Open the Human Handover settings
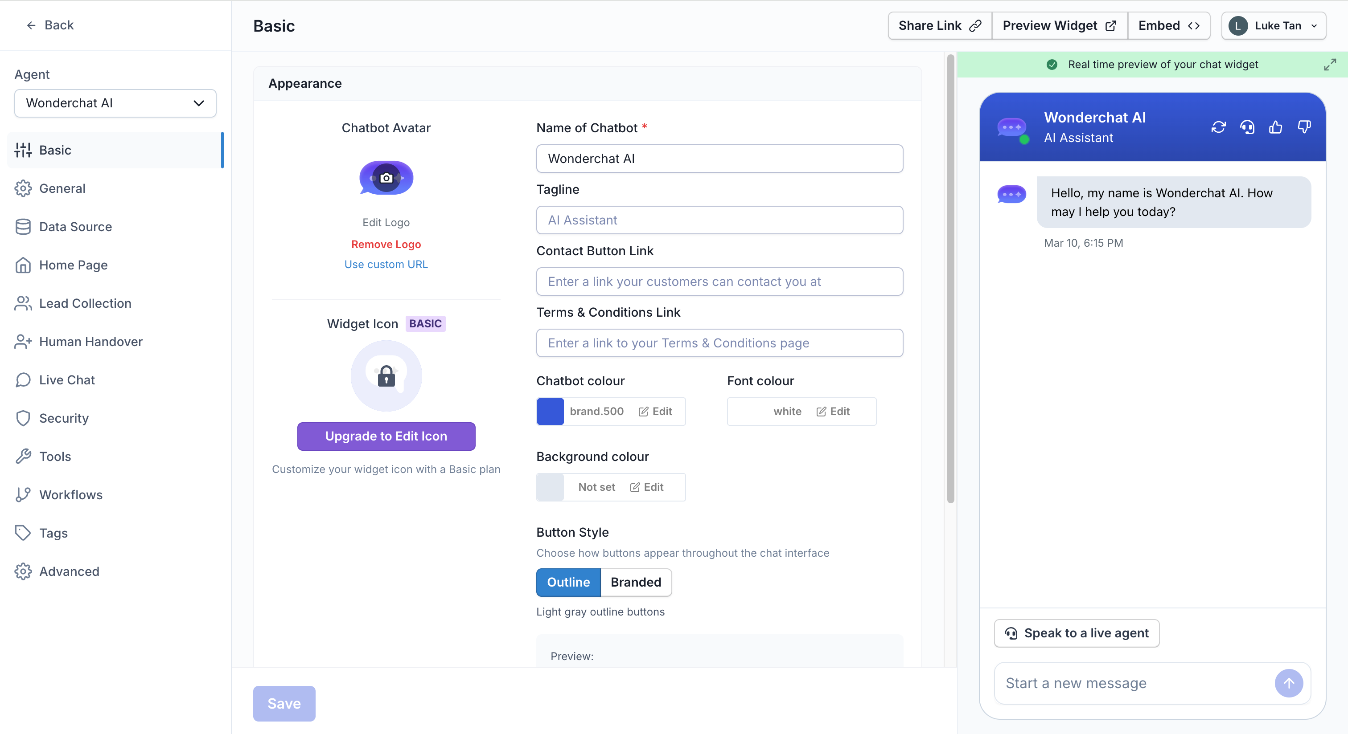 90,341
